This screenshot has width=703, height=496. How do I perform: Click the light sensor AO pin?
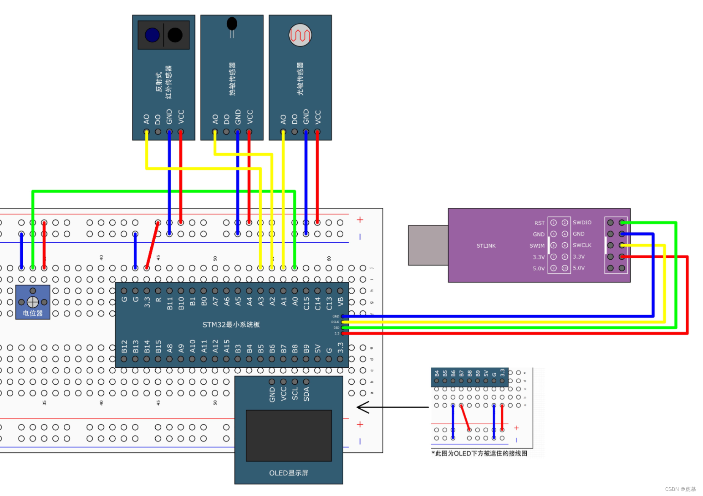[283, 132]
